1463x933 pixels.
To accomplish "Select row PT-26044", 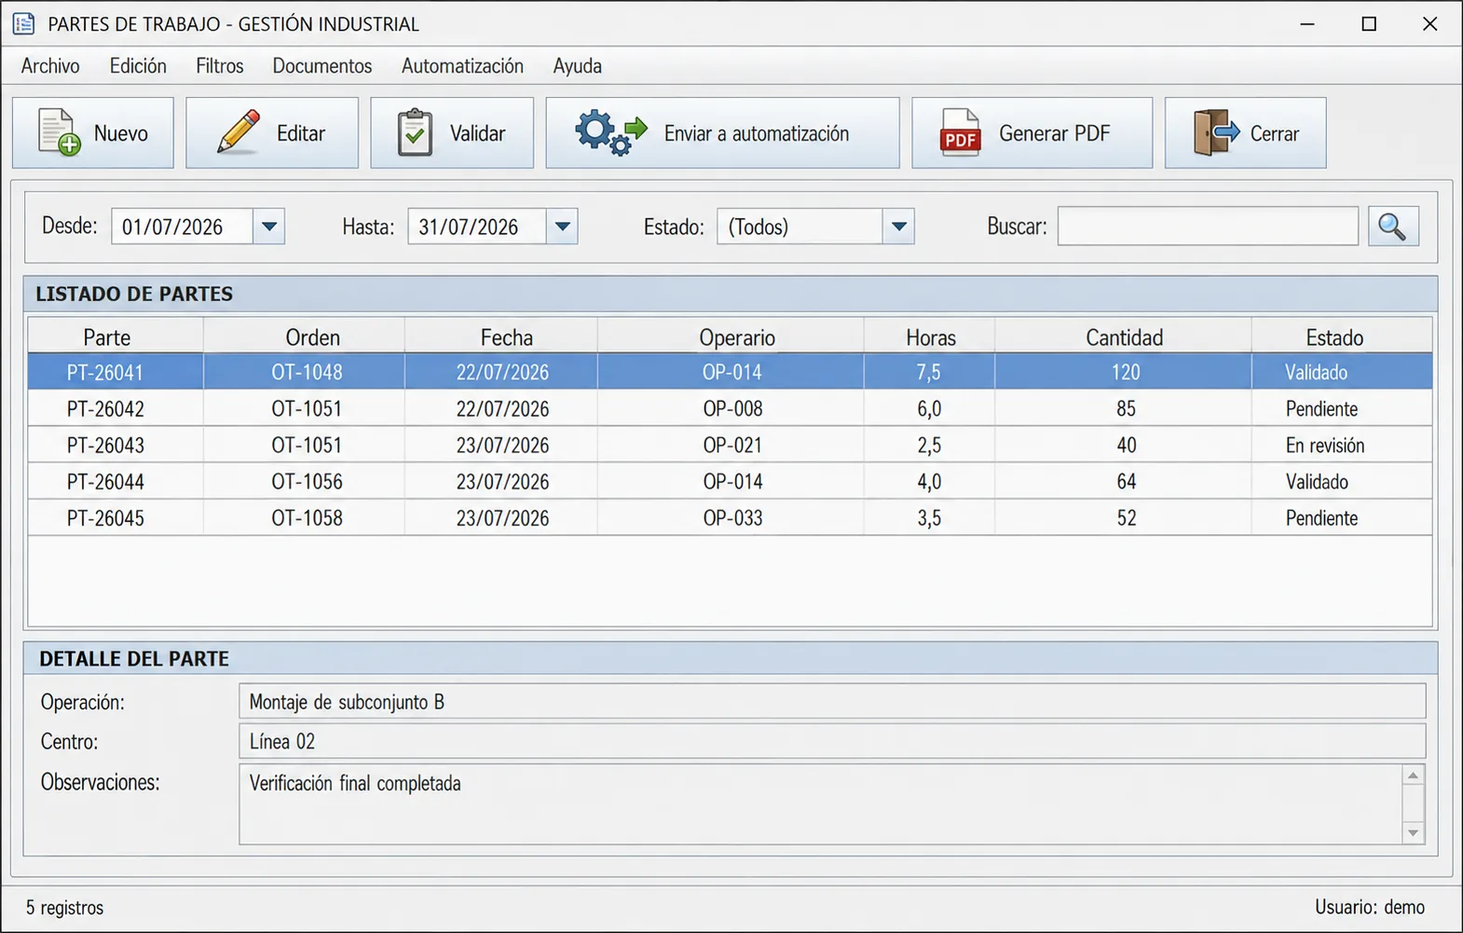I will point(730,481).
